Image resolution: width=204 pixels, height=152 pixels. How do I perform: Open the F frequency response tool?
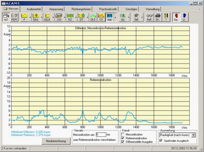pos(24,17)
